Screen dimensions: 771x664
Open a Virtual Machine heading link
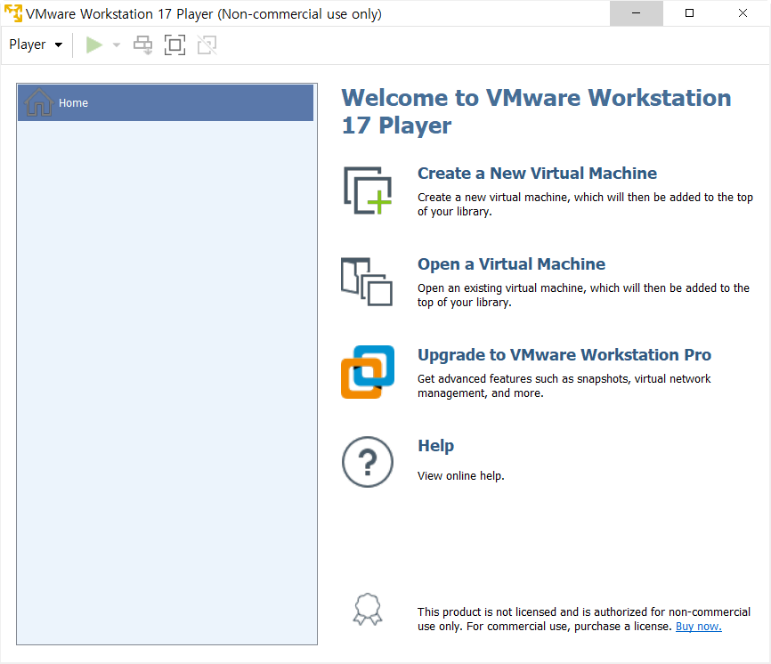point(511,264)
